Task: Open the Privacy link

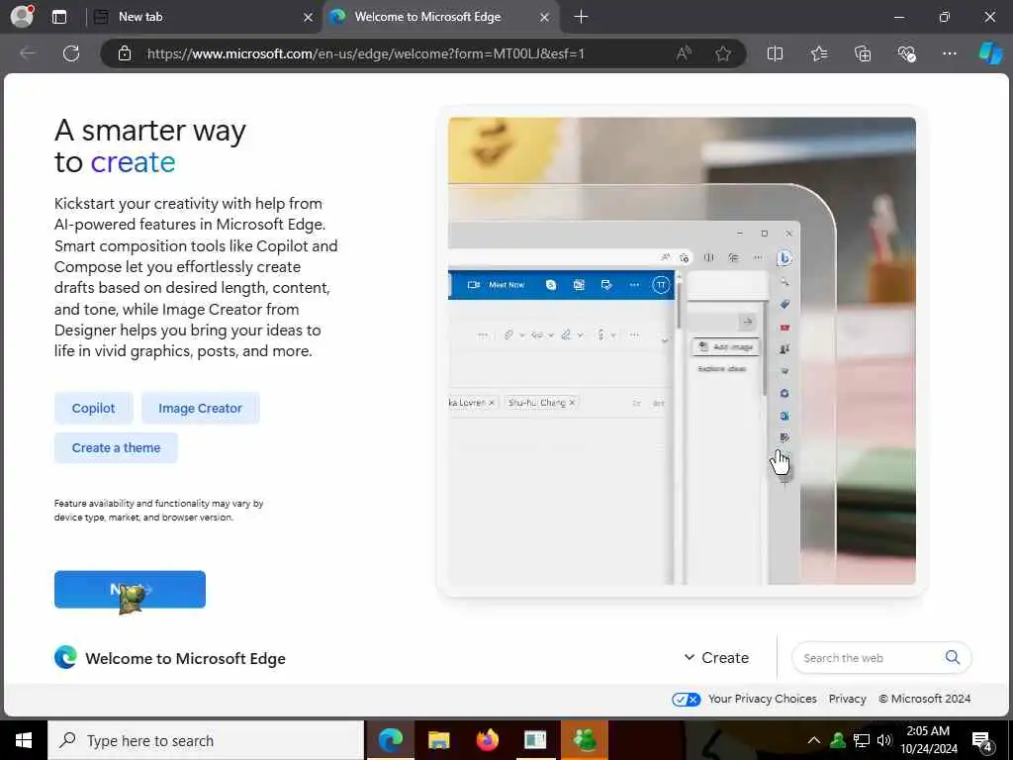Action: click(847, 699)
